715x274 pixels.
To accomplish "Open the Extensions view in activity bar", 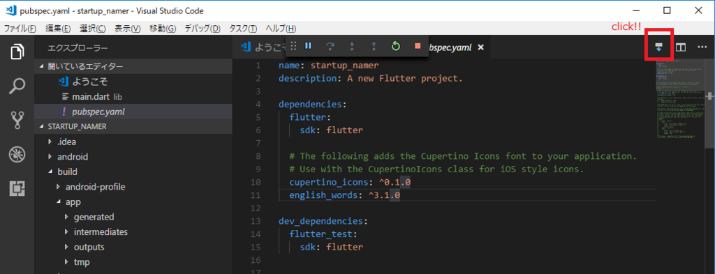I will coord(17,188).
